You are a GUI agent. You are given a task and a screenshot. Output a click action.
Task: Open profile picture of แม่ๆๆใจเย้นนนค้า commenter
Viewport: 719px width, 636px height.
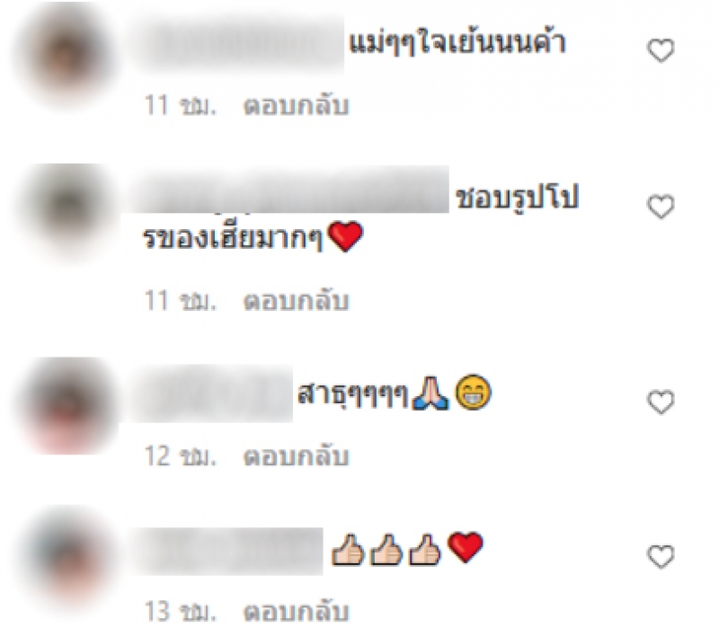coord(67,53)
